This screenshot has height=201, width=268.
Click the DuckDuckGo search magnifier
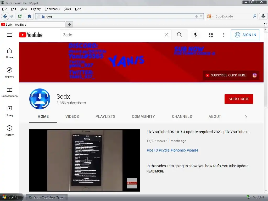(254, 16)
